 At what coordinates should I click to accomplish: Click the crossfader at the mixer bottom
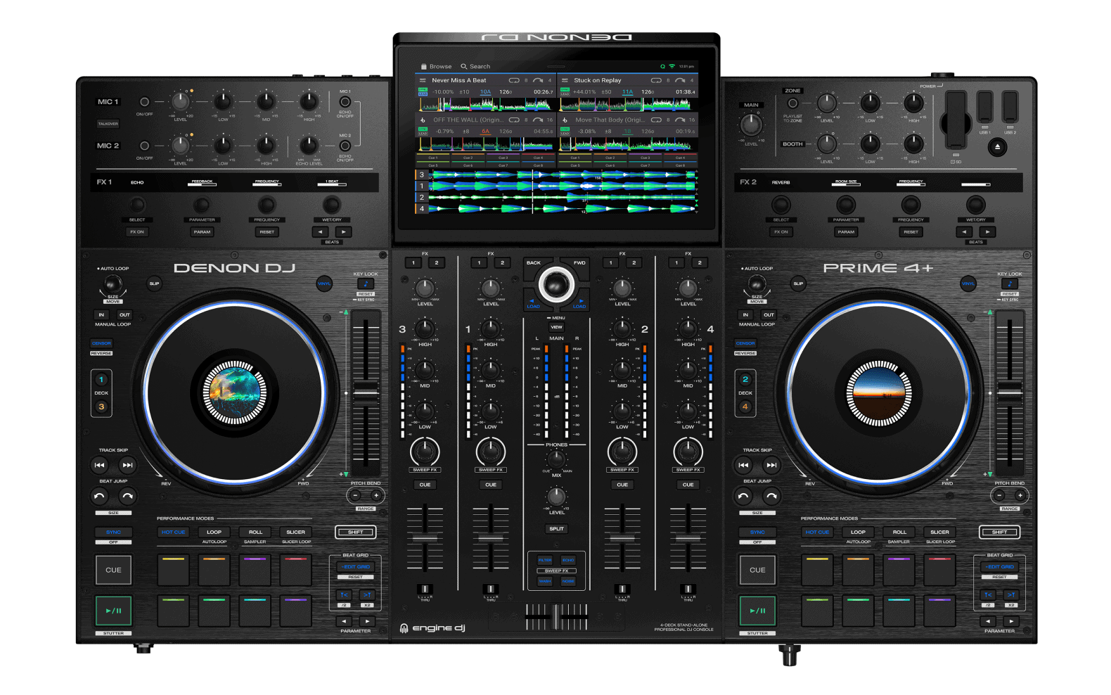pos(556,617)
